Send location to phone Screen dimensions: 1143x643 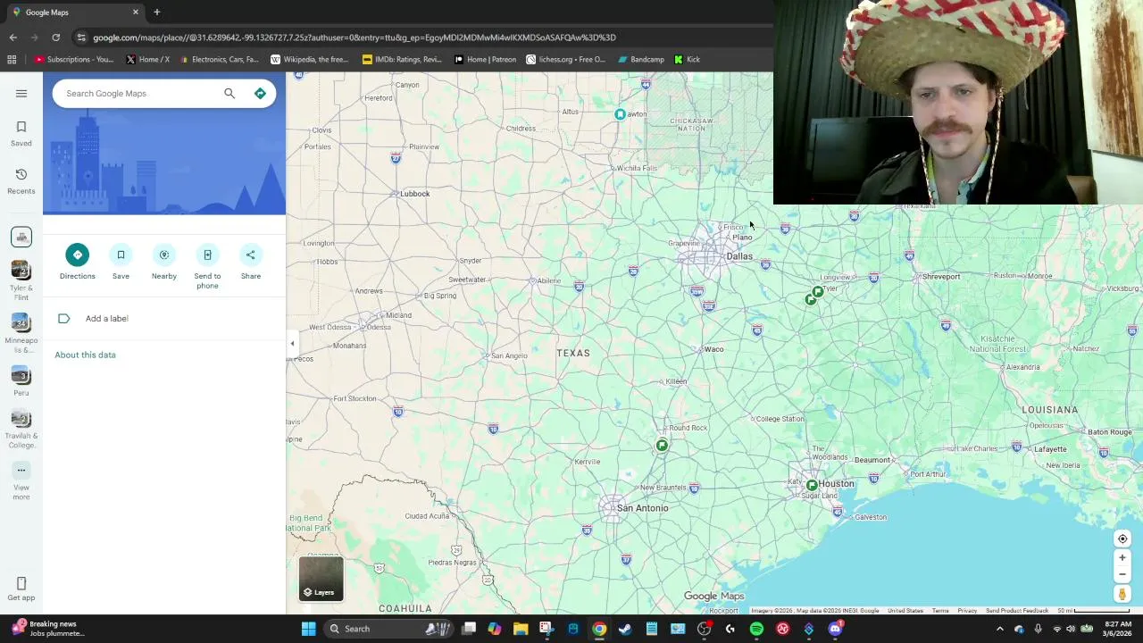coord(207,267)
